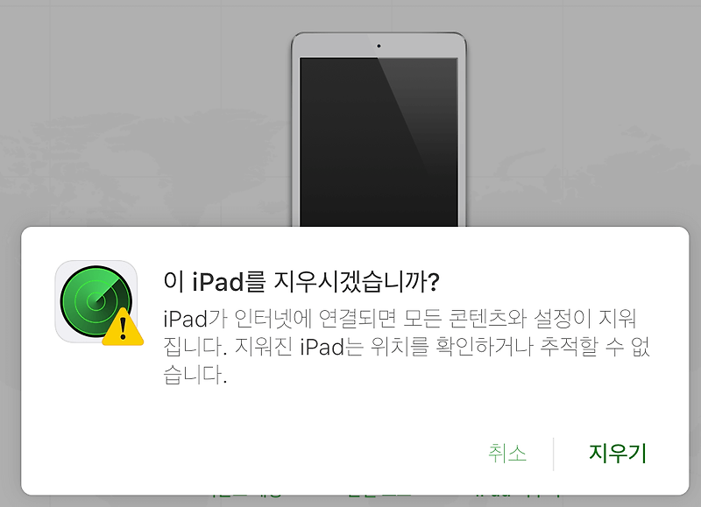The height and width of the screenshot is (507, 701).
Task: Click the erase warning description text
Action: pyautogui.click(x=407, y=346)
